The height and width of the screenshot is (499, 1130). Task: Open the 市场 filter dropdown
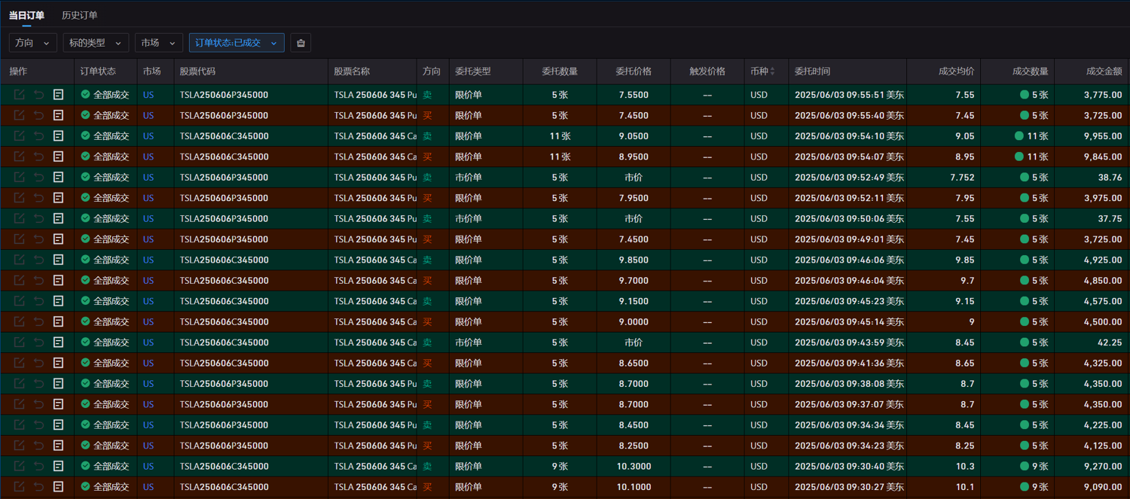click(159, 43)
